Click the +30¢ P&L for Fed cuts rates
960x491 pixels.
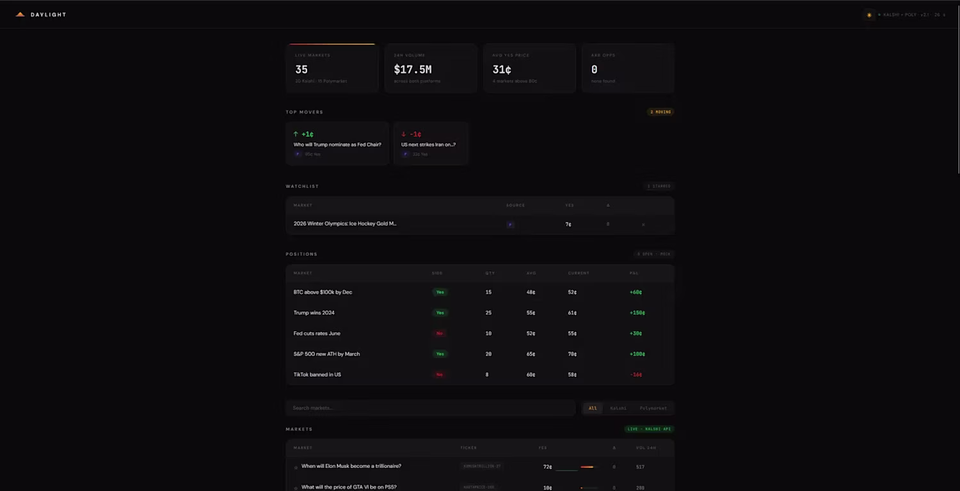[x=636, y=333]
